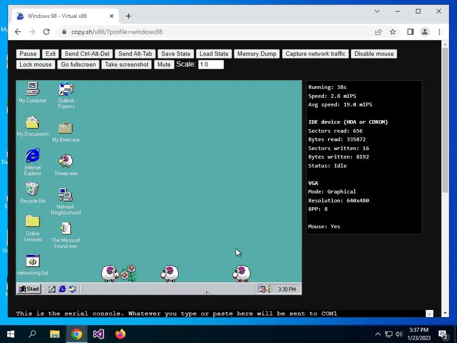Image resolution: width=457 pixels, height=343 pixels.
Task: Click the rightmost sheep on the taskbar
Action: click(x=241, y=273)
